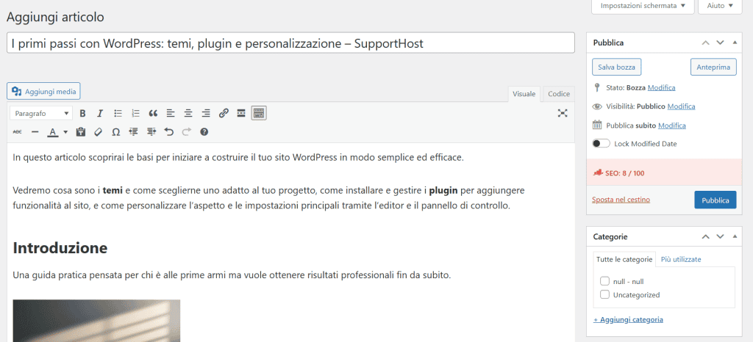Click the special character Omega icon
Viewport: 753px width, 342px height.
[x=116, y=132]
